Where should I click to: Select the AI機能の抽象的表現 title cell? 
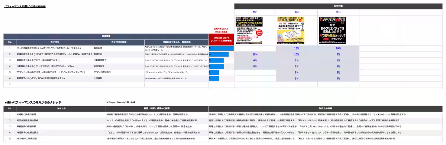pyautogui.click(x=61, y=114)
